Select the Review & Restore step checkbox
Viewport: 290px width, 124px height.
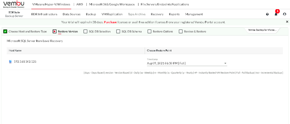[181, 31]
